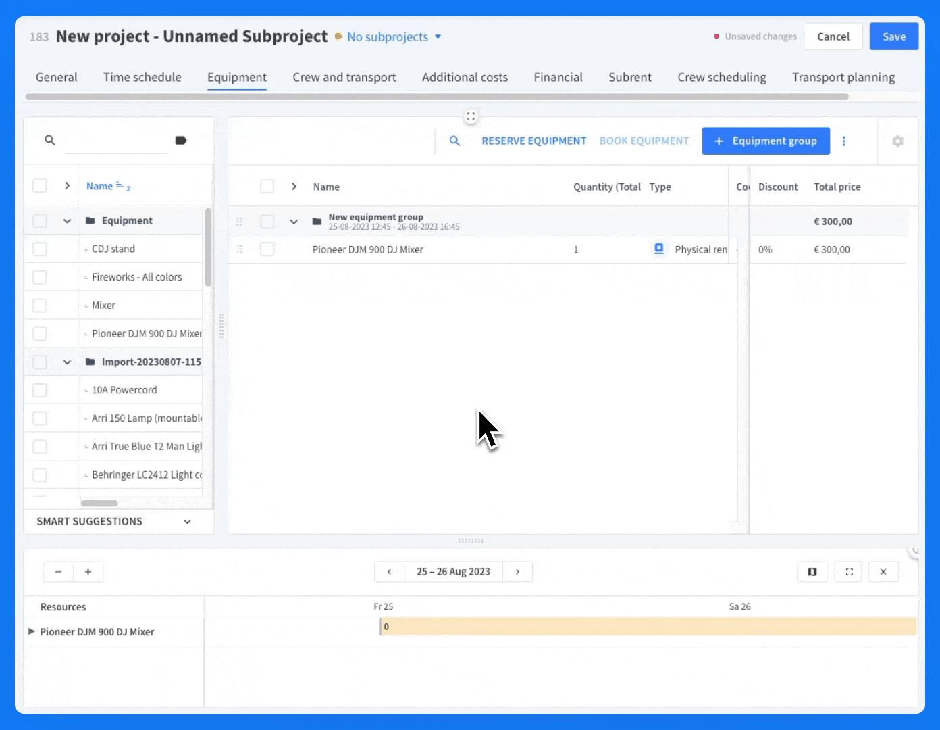Tick checkbox of Pioneer DJM 900 in project list
The height and width of the screenshot is (730, 940).
tap(267, 249)
